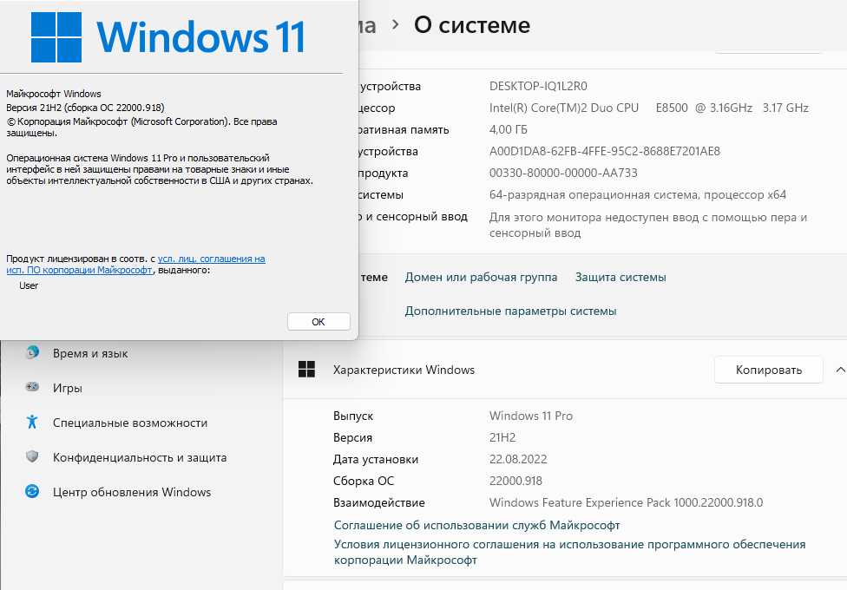The width and height of the screenshot is (847, 590).
Task: Collapse the Характеристики Windows section chevron
Action: (839, 370)
